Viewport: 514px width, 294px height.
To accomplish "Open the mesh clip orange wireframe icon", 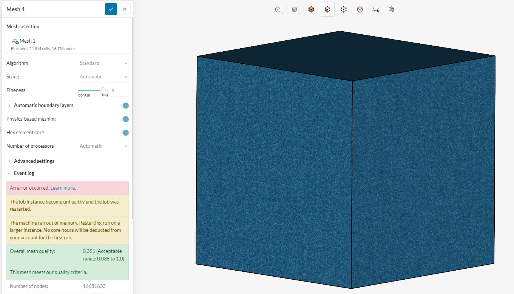I will [360, 9].
